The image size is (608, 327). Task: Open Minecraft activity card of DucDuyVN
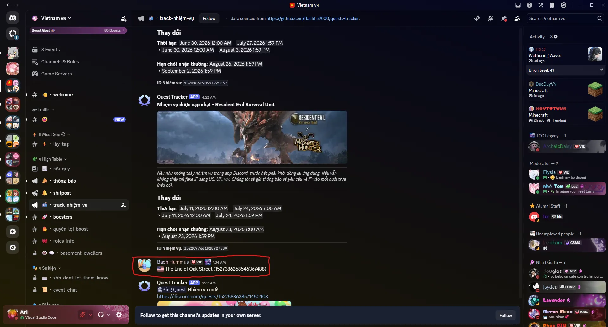(x=566, y=90)
